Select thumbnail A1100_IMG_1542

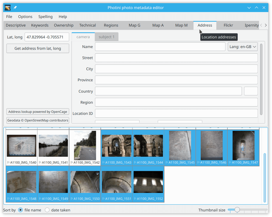[85, 148]
